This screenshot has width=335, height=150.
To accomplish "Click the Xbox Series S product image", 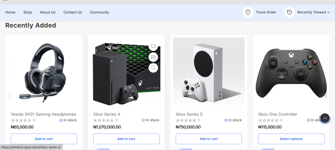I will tap(209, 73).
